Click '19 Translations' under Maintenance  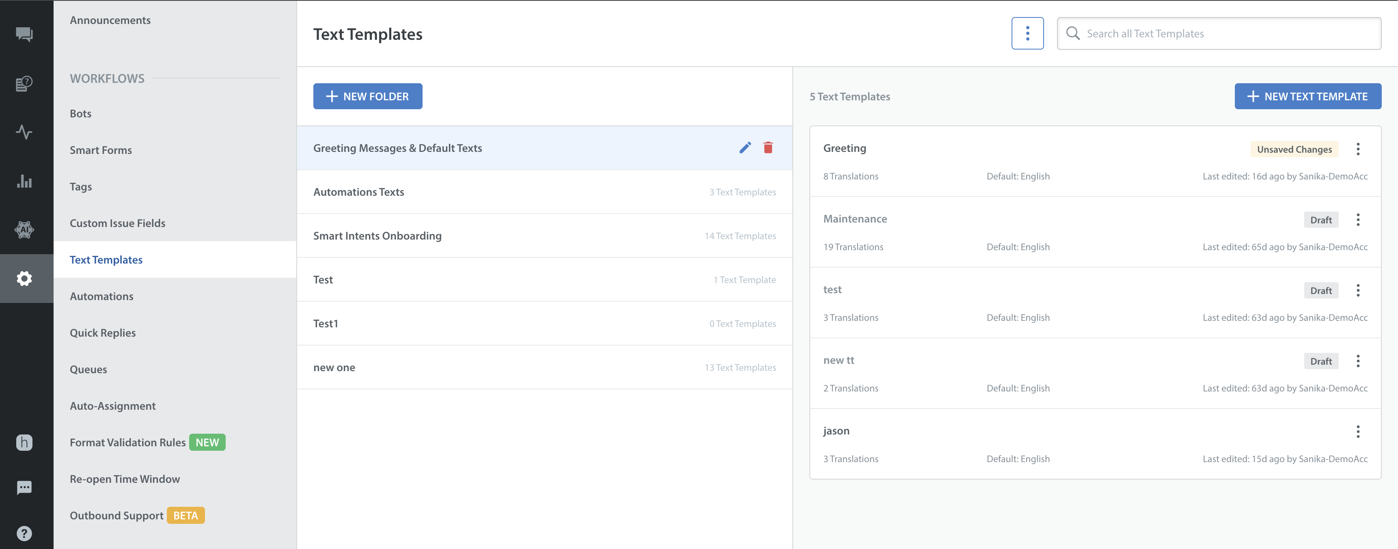(853, 247)
